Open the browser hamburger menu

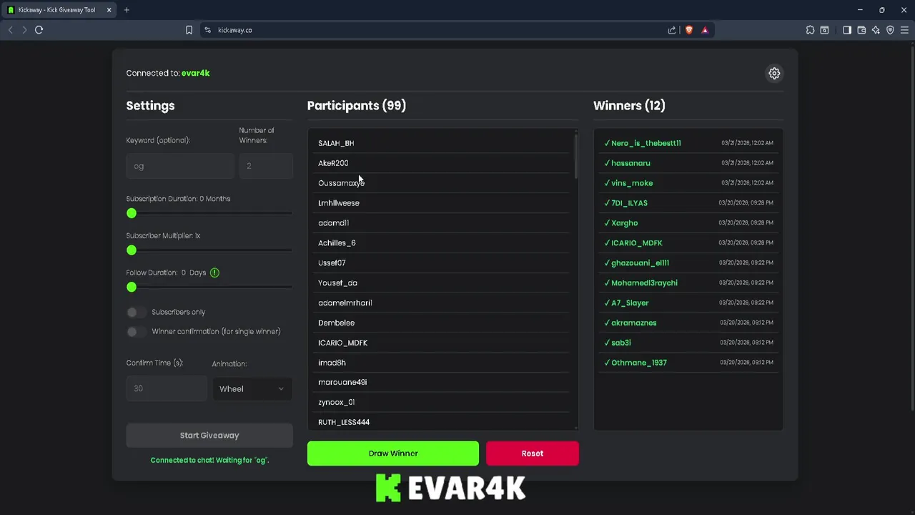(x=904, y=30)
